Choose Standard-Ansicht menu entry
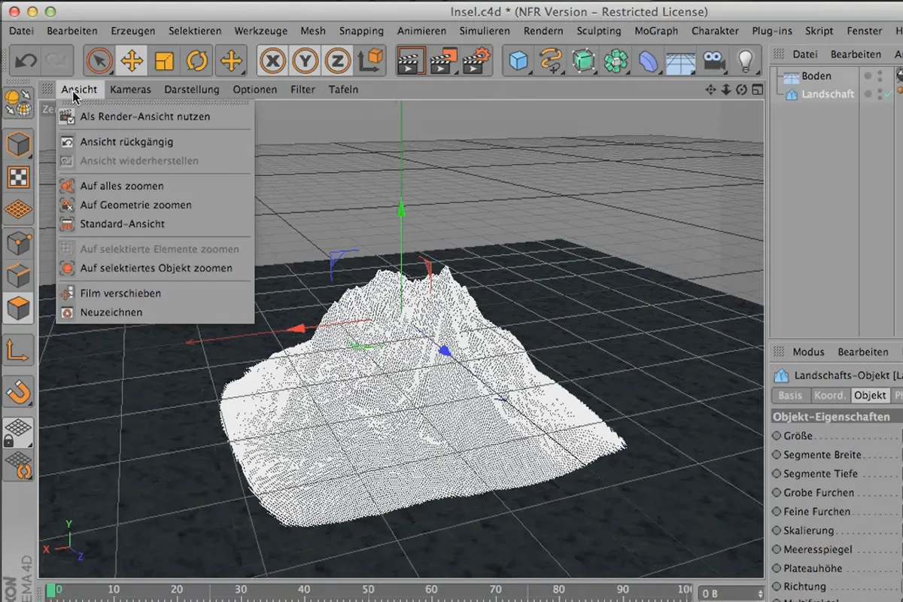Viewport: 903px width, 602px height. click(x=155, y=223)
